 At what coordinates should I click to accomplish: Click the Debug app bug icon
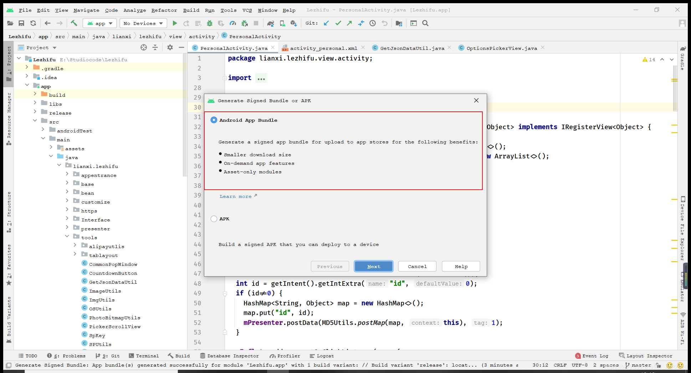click(x=210, y=23)
